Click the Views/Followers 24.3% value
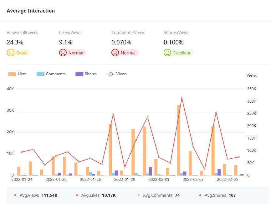 pyautogui.click(x=15, y=42)
